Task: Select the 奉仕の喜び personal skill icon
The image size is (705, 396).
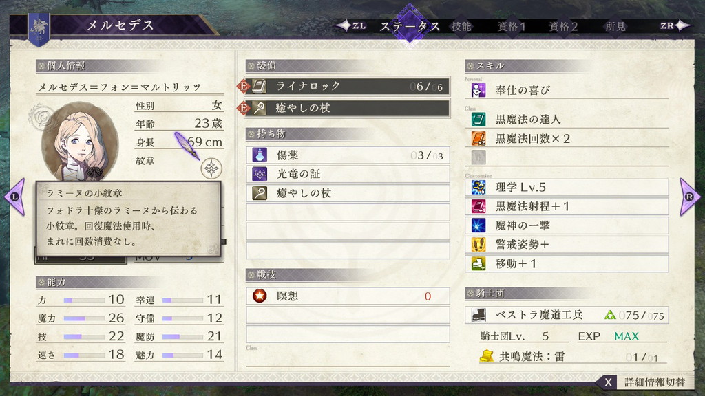Action: pyautogui.click(x=478, y=90)
